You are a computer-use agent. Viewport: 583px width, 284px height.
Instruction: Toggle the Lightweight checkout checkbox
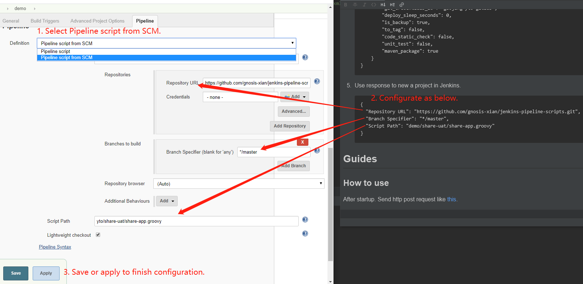click(x=98, y=235)
